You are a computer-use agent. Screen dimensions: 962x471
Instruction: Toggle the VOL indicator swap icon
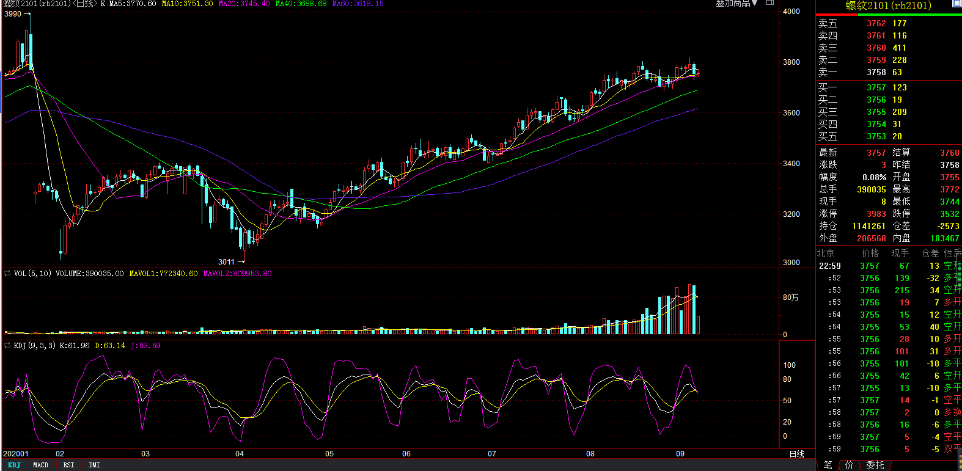[7, 274]
